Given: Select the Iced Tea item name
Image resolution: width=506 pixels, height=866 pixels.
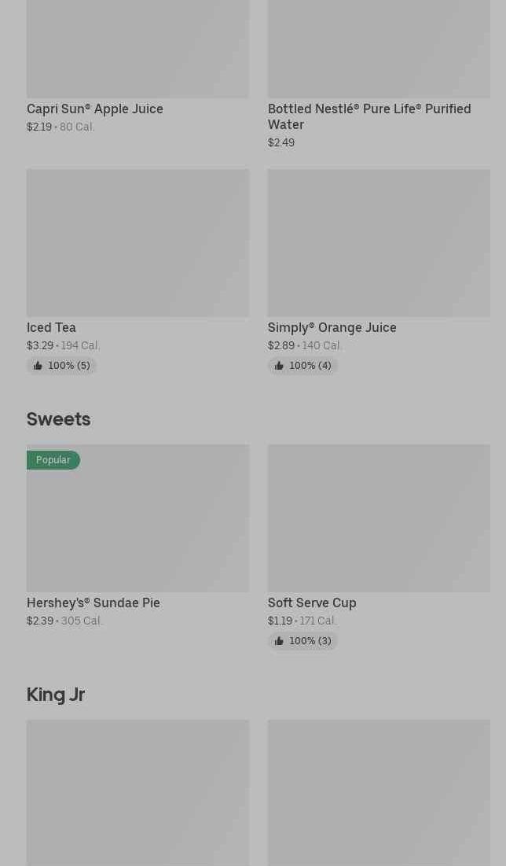Looking at the screenshot, I should [x=51, y=327].
